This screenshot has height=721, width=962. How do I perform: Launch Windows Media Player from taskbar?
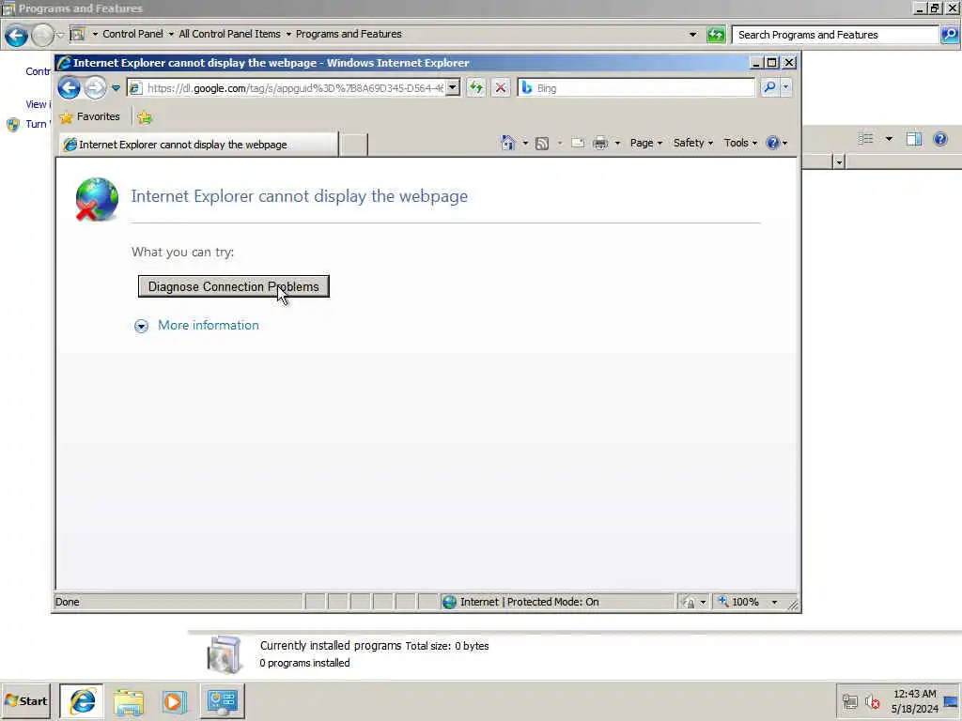[174, 701]
